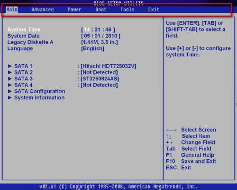Click the help text about configuring system Time
Viewport: 237px width, 190px height.
[x=198, y=51]
